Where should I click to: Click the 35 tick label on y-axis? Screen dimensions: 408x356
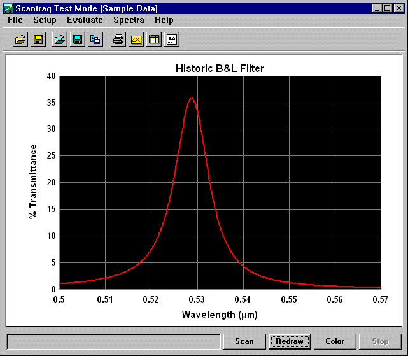click(x=52, y=103)
